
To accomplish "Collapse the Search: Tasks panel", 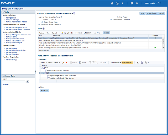I will tap(3, 76).
